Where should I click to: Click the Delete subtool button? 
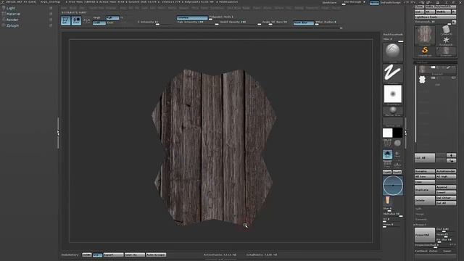(x=425, y=200)
